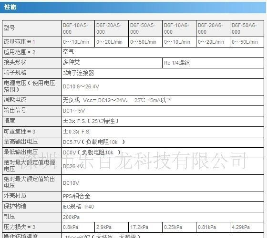Click the DC5.7V value text
This screenshot has height=238, width=267.
72,142
